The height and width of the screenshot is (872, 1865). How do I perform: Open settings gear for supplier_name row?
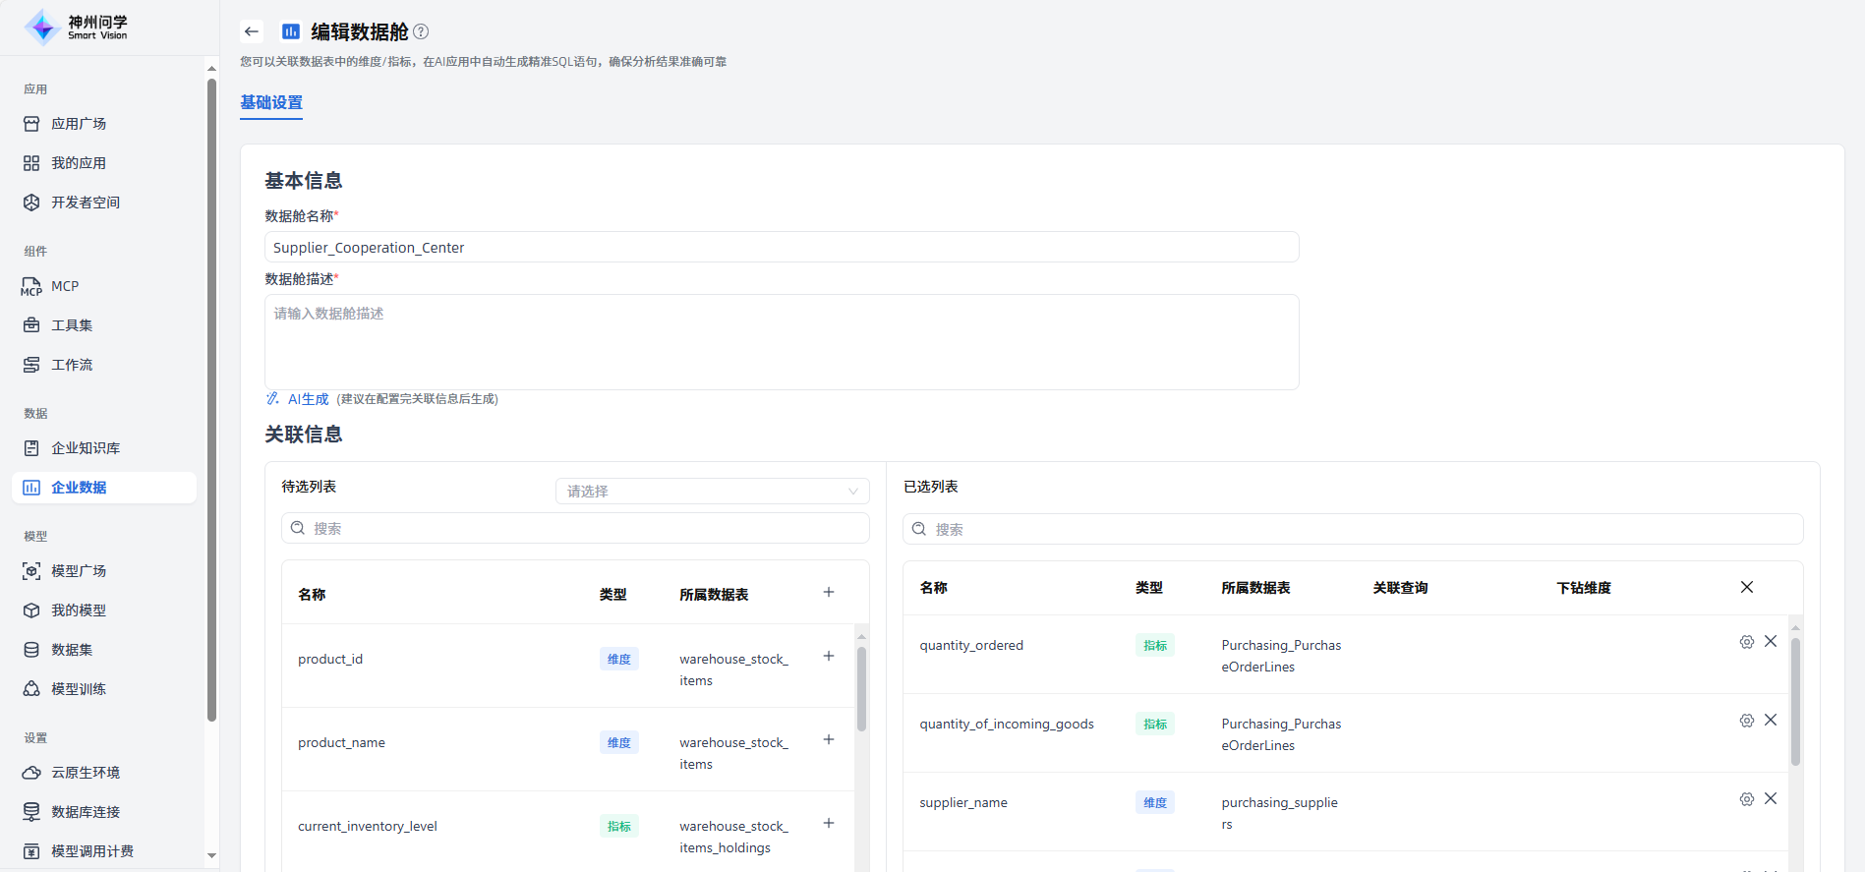[x=1746, y=799]
